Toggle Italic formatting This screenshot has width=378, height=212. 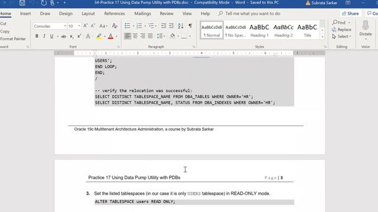pos(44,37)
